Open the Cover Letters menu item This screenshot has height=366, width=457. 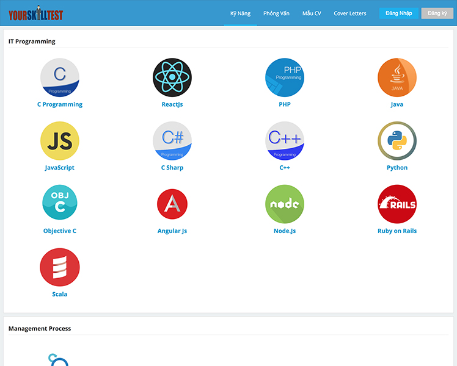click(350, 13)
